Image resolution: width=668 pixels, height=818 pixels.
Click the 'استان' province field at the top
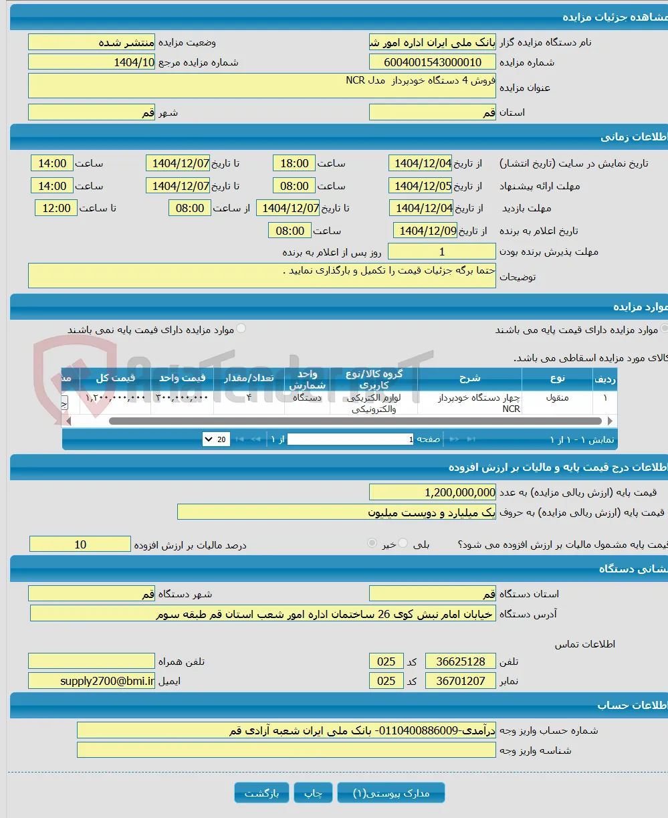pyautogui.click(x=433, y=112)
